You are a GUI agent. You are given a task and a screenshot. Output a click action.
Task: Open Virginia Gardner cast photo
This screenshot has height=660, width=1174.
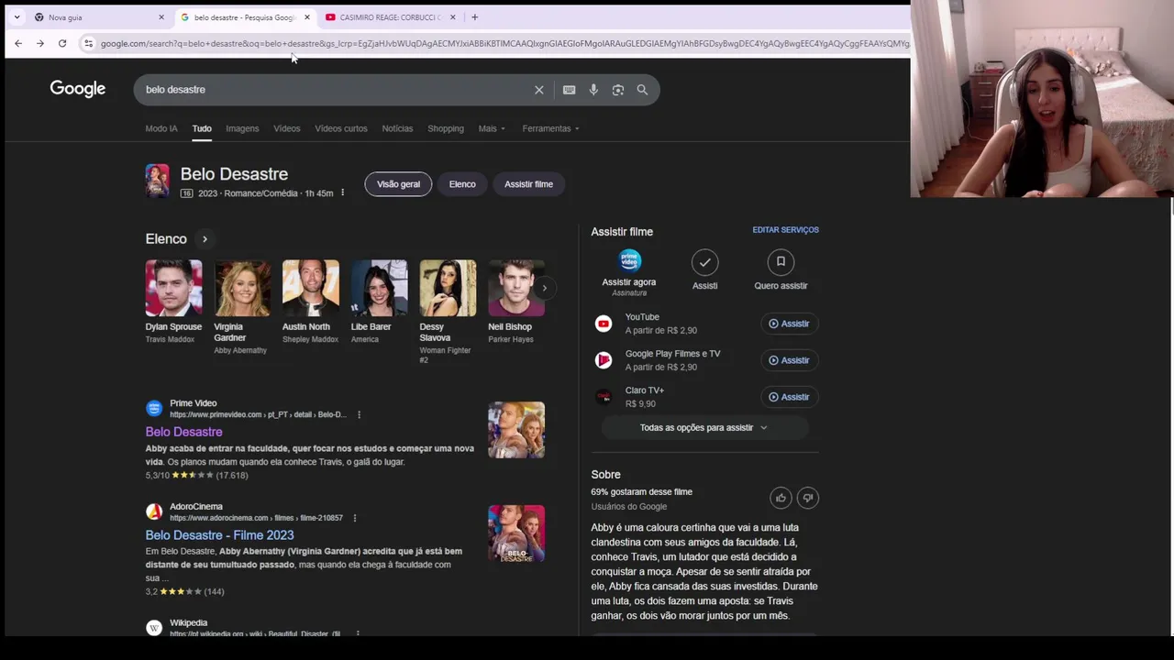pyautogui.click(x=242, y=288)
